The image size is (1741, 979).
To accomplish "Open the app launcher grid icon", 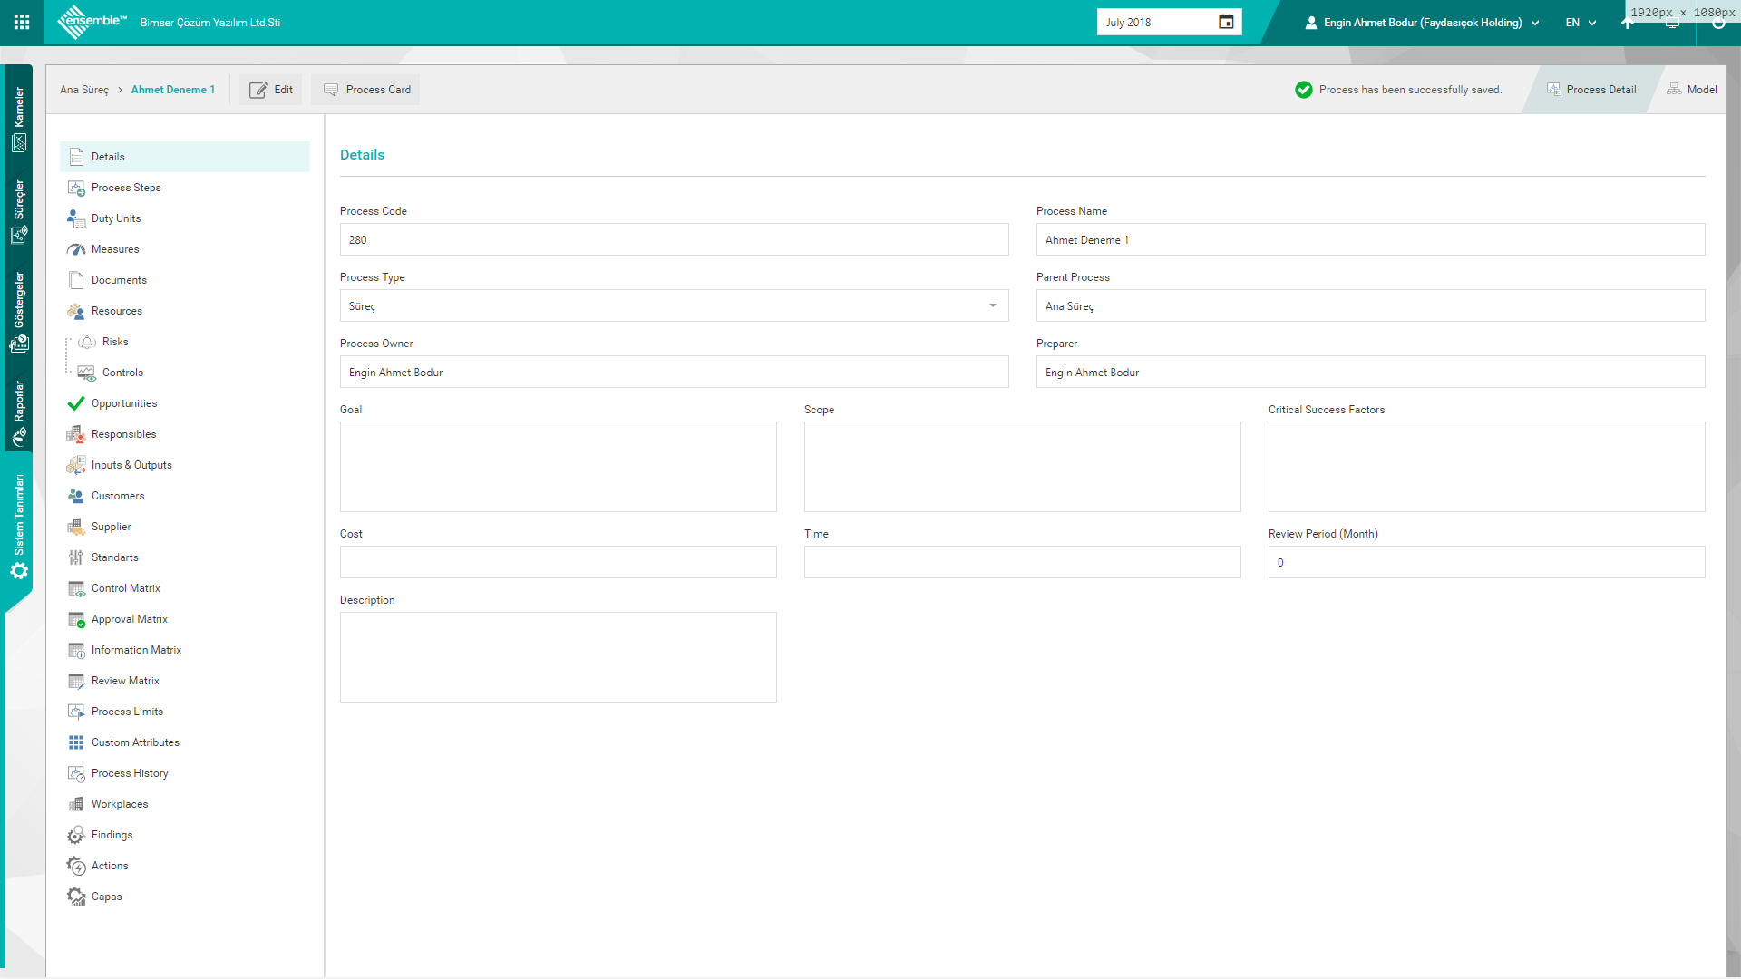I will (22, 22).
